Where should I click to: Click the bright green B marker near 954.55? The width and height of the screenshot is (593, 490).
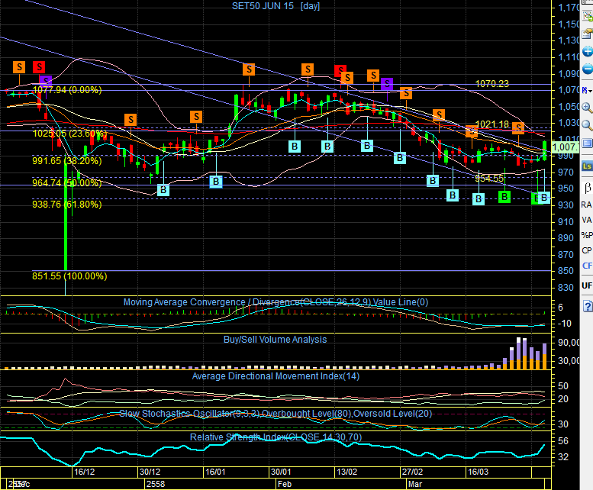pos(504,197)
